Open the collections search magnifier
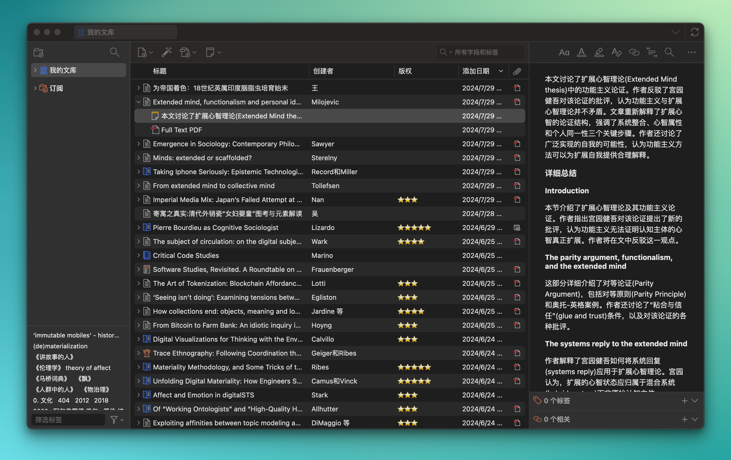Image resolution: width=731 pixels, height=460 pixels. (114, 52)
